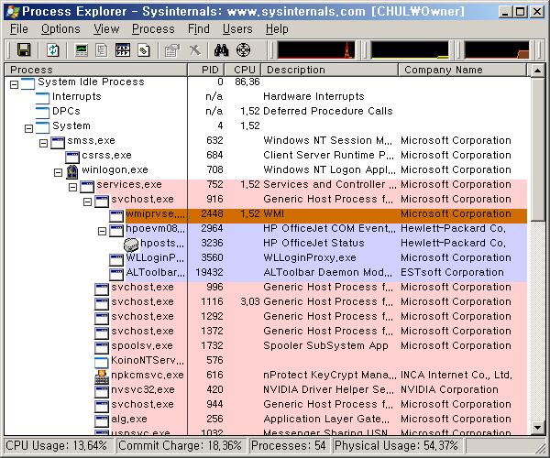
Task: Click the 'HP OfficeJet Status' description
Action: tap(313, 243)
